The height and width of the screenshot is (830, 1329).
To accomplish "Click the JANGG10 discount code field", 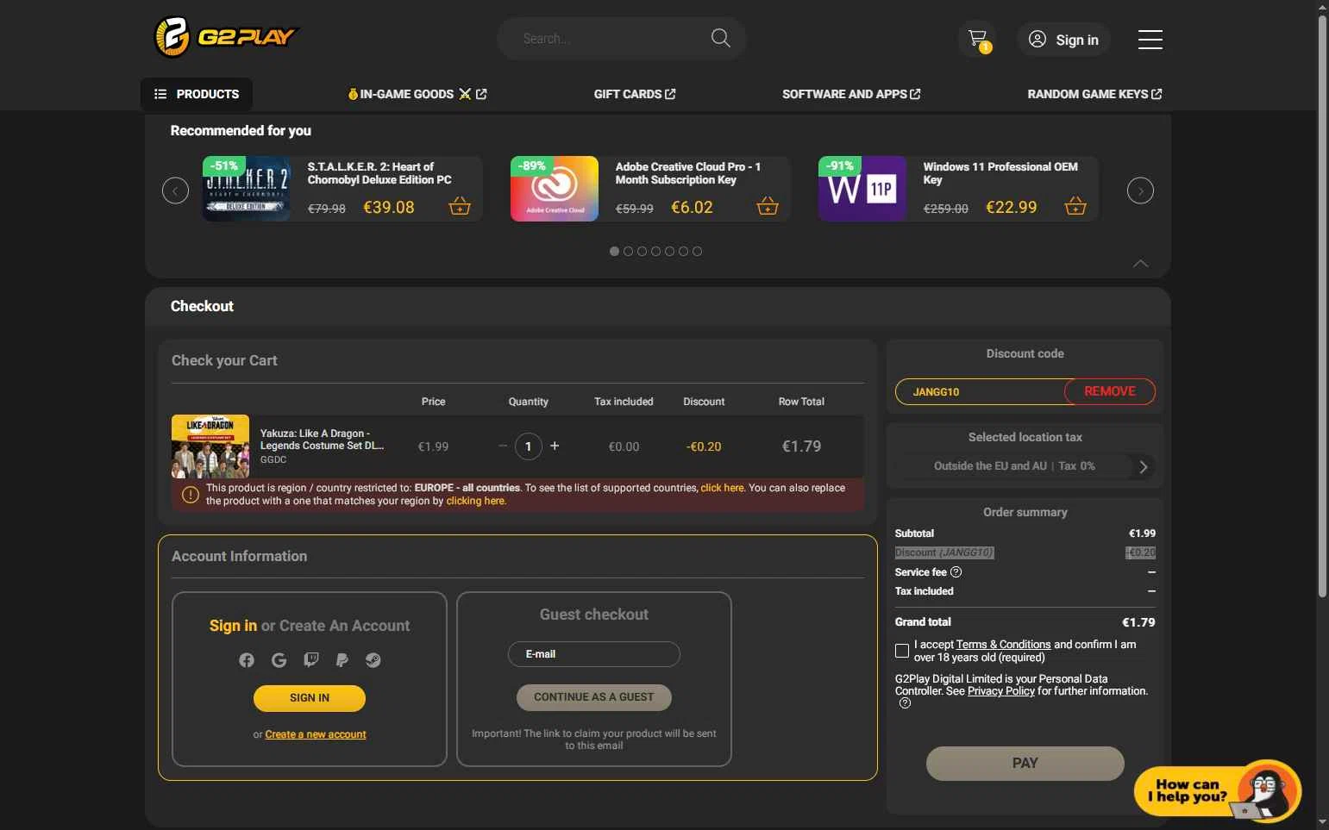I will pos(980,391).
